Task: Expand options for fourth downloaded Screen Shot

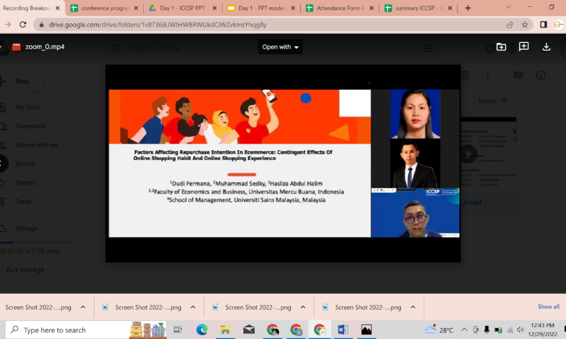Action: [413, 307]
